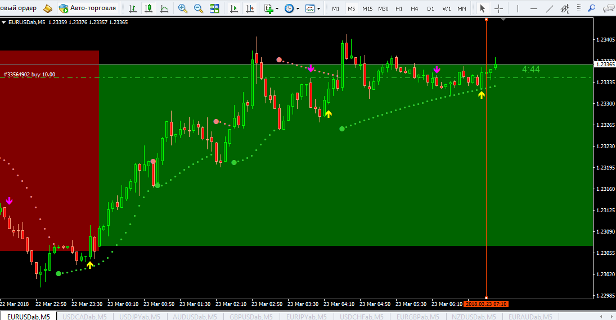Click the 4:44 candle timer text
The image size is (616, 320).
(530, 70)
